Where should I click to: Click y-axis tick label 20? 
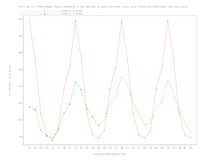20,120
